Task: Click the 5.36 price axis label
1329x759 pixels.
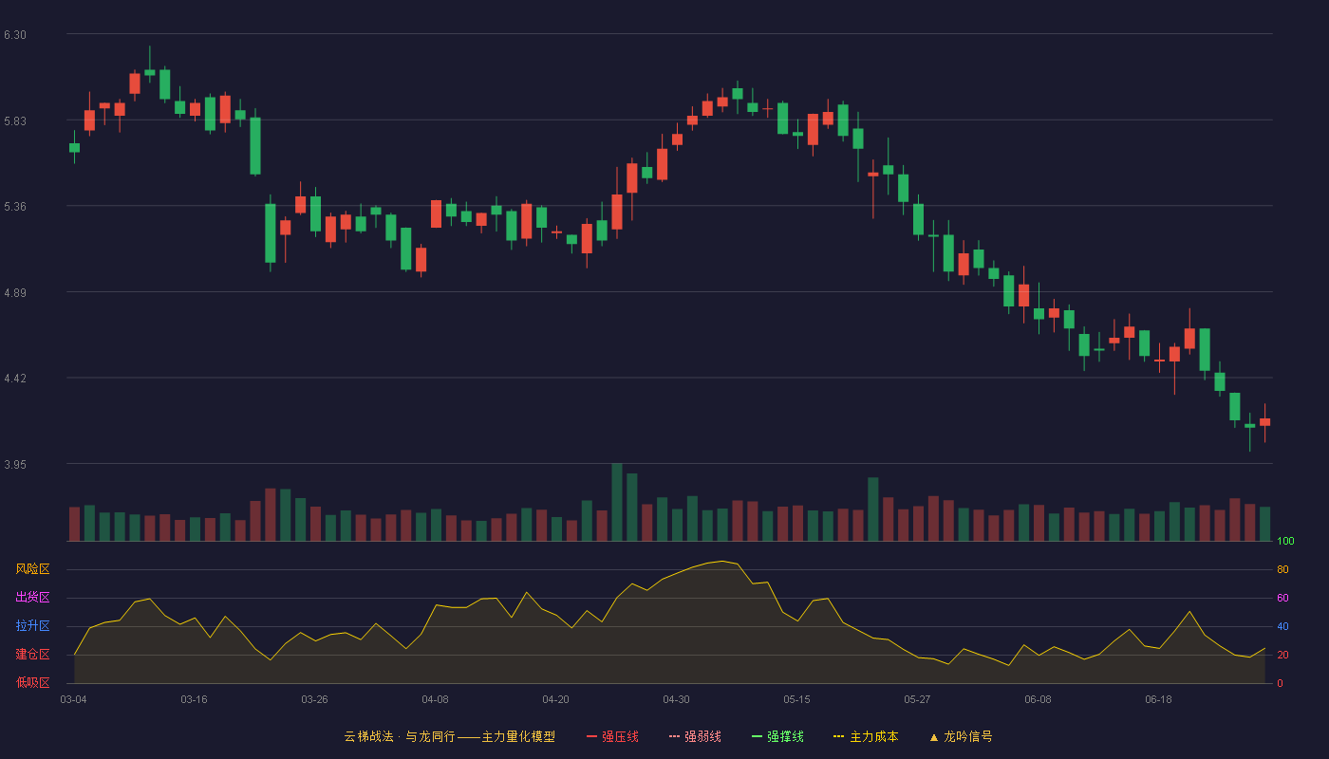Action: pos(15,207)
